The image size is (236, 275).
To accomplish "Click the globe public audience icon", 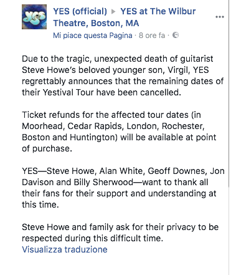I will [x=176, y=35].
